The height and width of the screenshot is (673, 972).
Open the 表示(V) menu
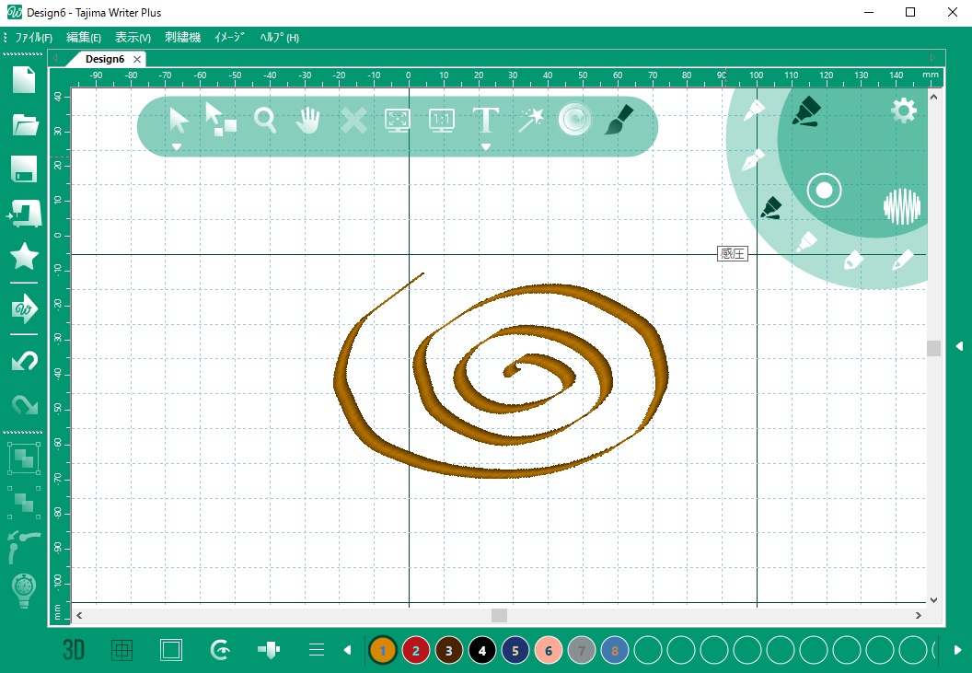(133, 37)
